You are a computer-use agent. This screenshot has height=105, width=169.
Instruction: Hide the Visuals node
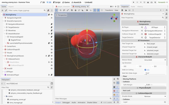(52, 53)
